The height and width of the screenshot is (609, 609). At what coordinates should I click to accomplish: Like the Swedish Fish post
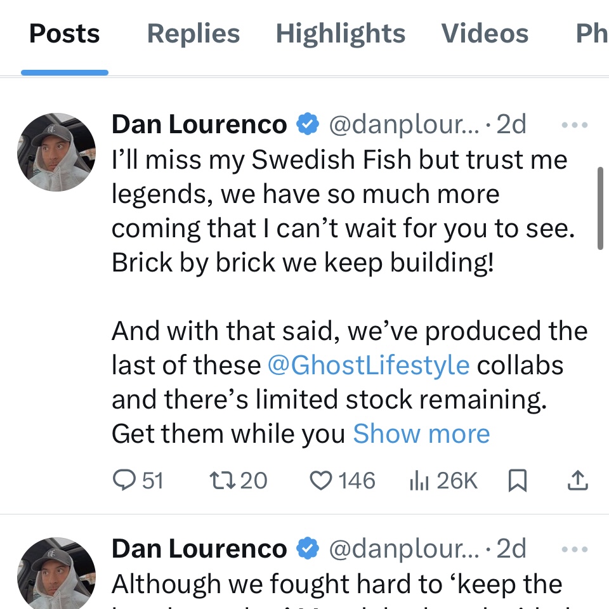coord(343,481)
